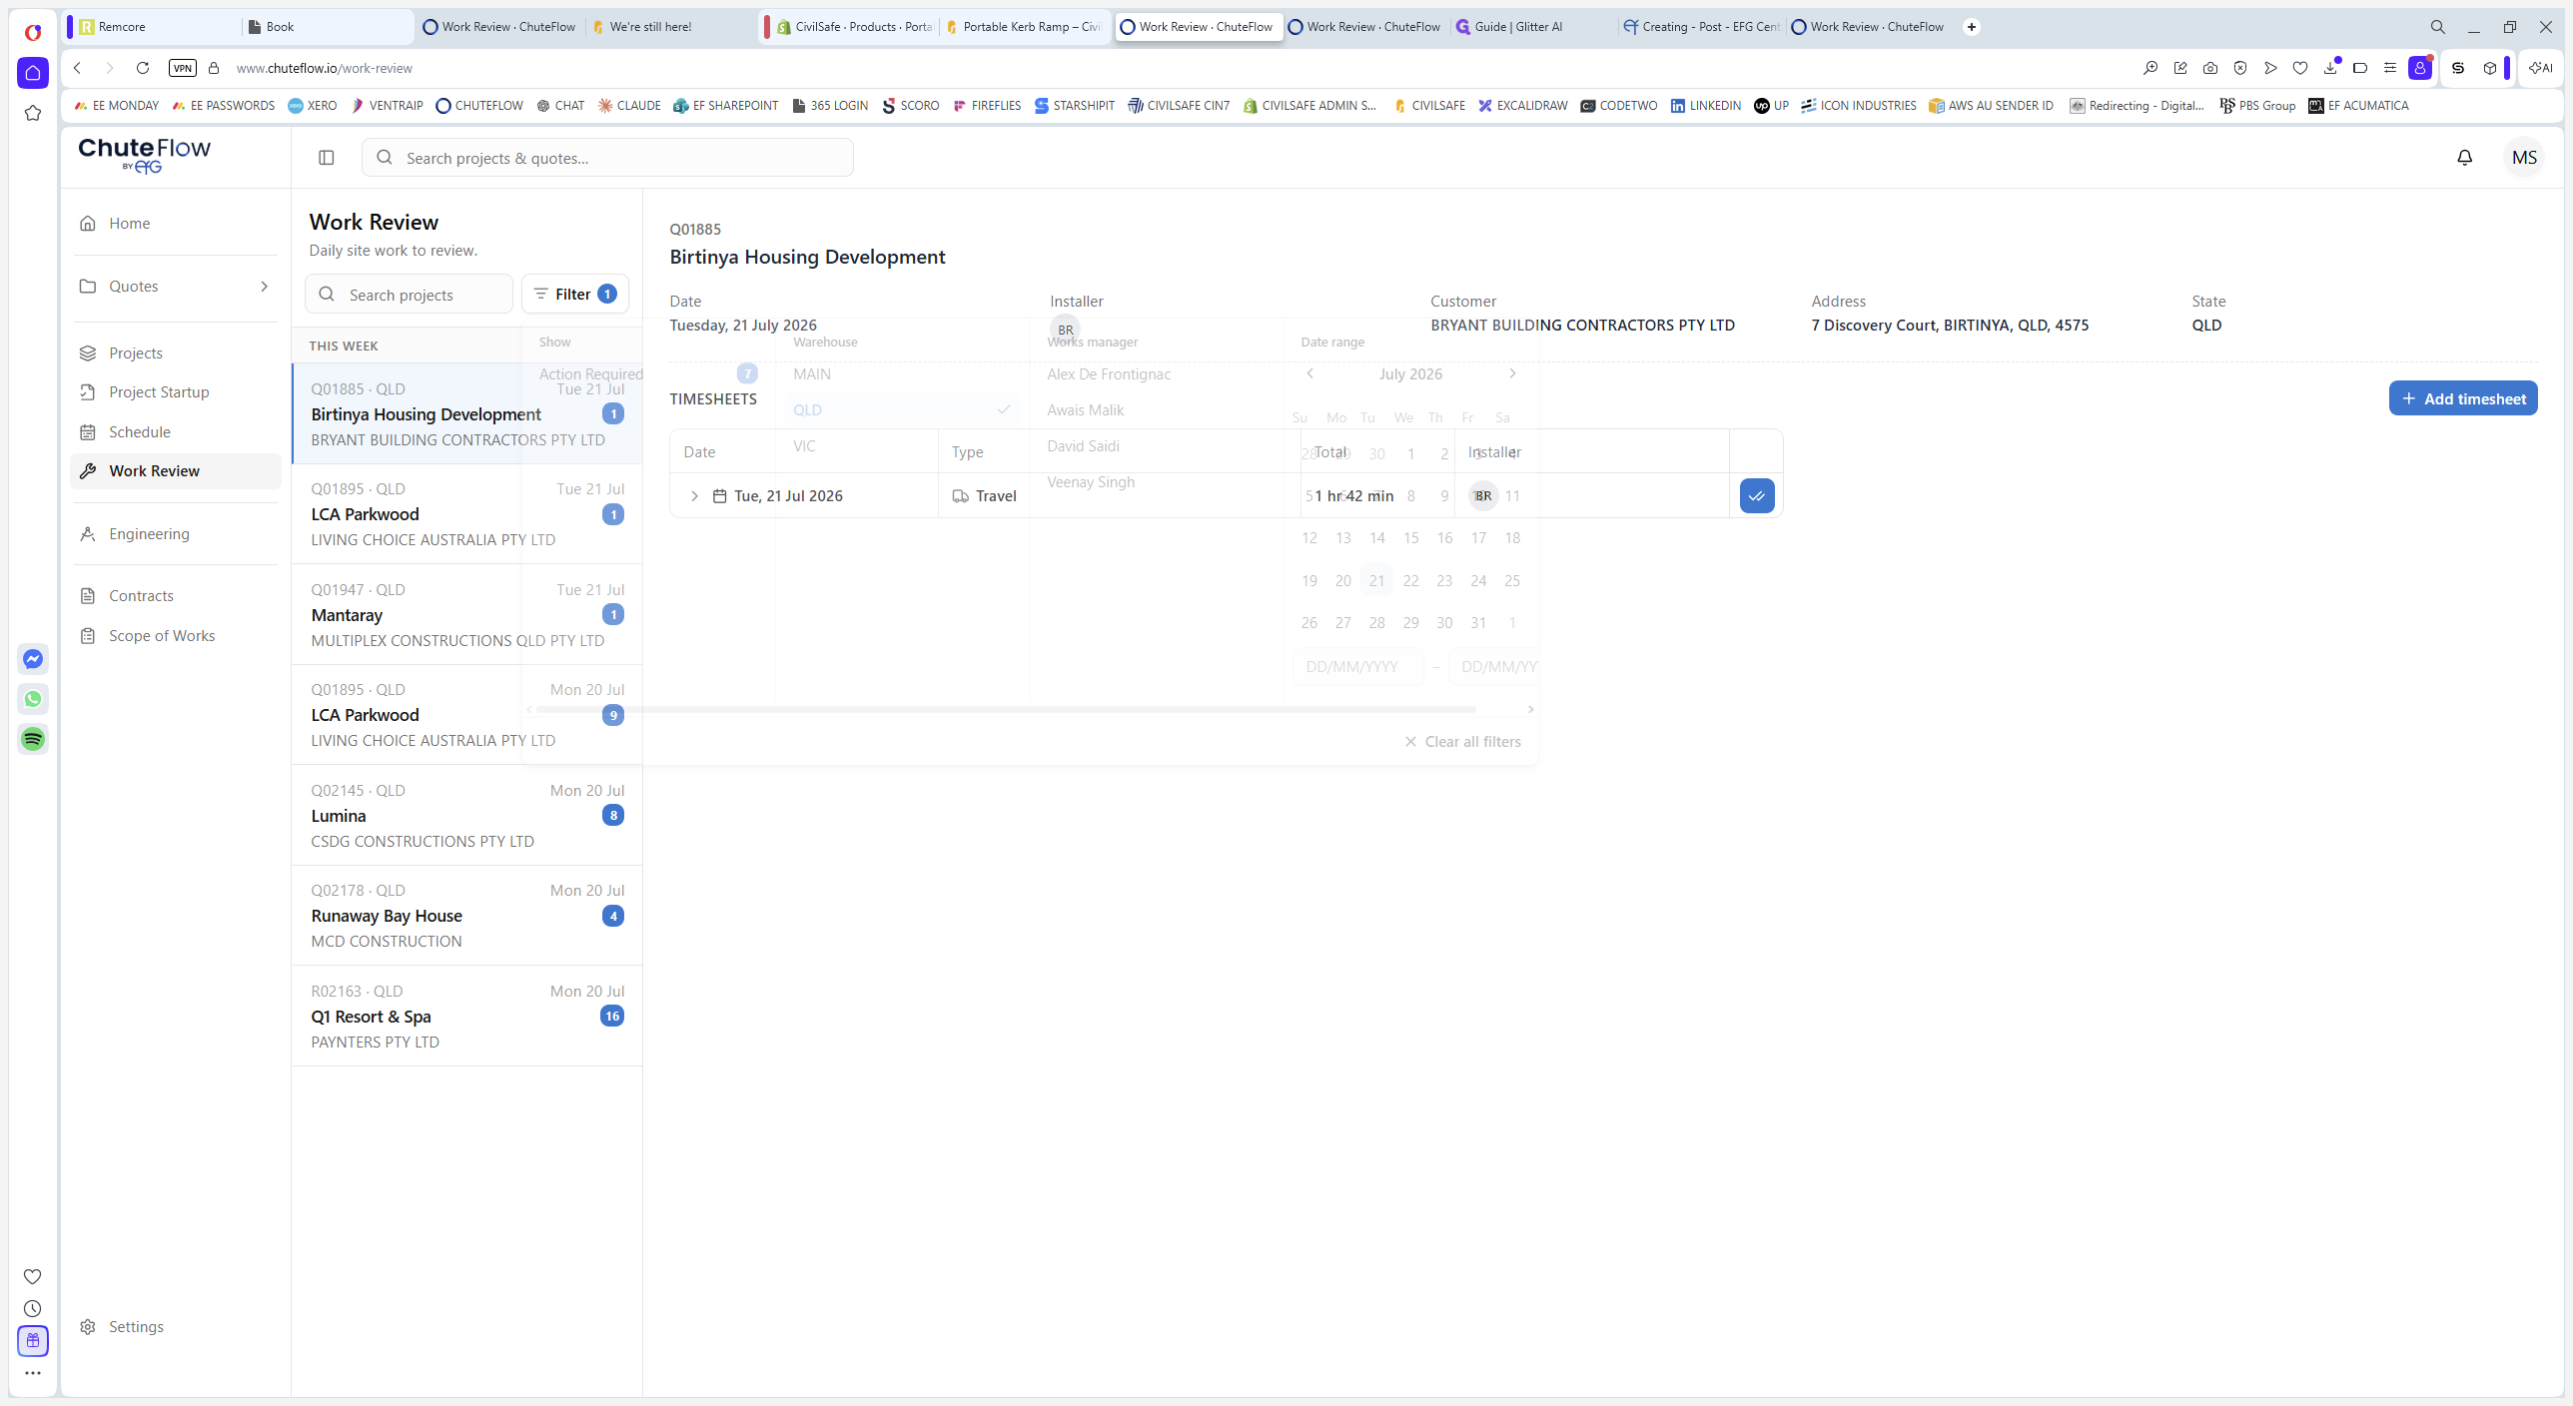2573x1406 pixels.
Task: Open Scope of Works page
Action: click(176, 636)
